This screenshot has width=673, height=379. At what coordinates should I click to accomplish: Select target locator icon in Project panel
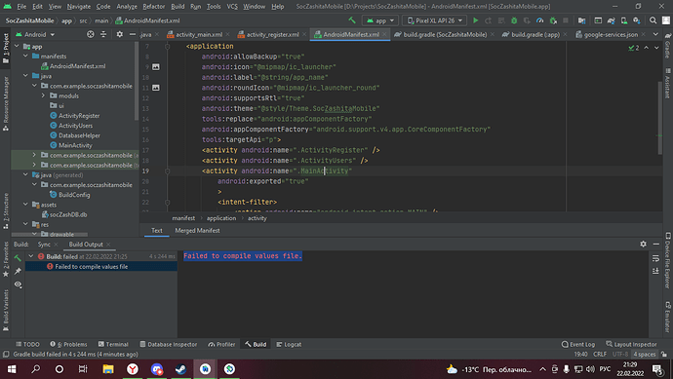(90, 34)
